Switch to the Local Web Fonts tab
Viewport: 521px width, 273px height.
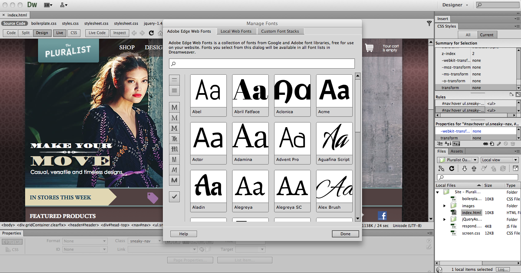tap(236, 31)
